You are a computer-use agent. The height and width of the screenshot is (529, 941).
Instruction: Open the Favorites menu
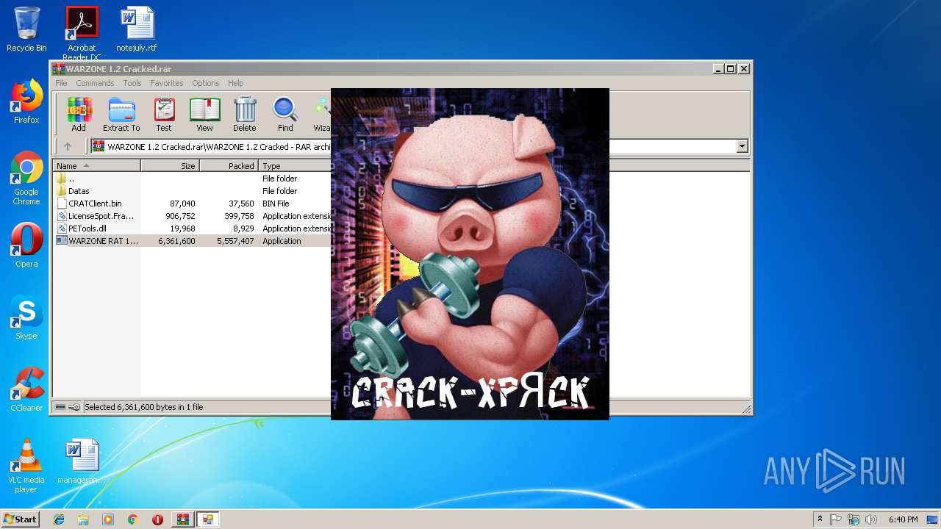pyautogui.click(x=167, y=83)
